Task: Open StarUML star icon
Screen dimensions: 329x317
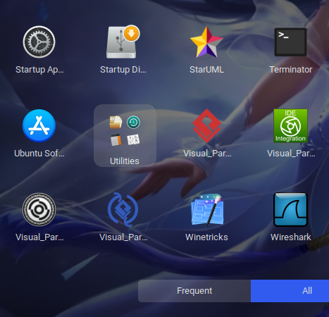Action: pos(206,42)
